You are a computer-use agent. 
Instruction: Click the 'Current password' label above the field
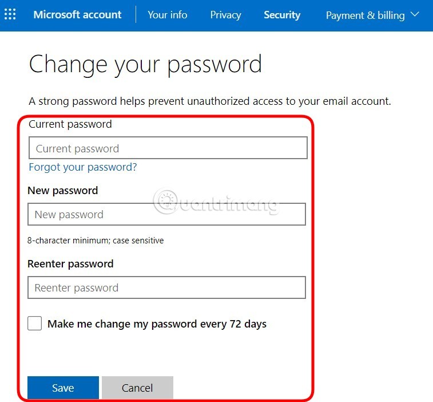[x=70, y=124]
